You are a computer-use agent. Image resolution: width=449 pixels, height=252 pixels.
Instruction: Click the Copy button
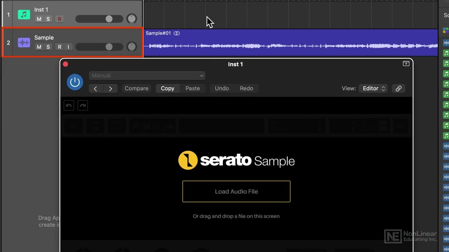point(168,89)
